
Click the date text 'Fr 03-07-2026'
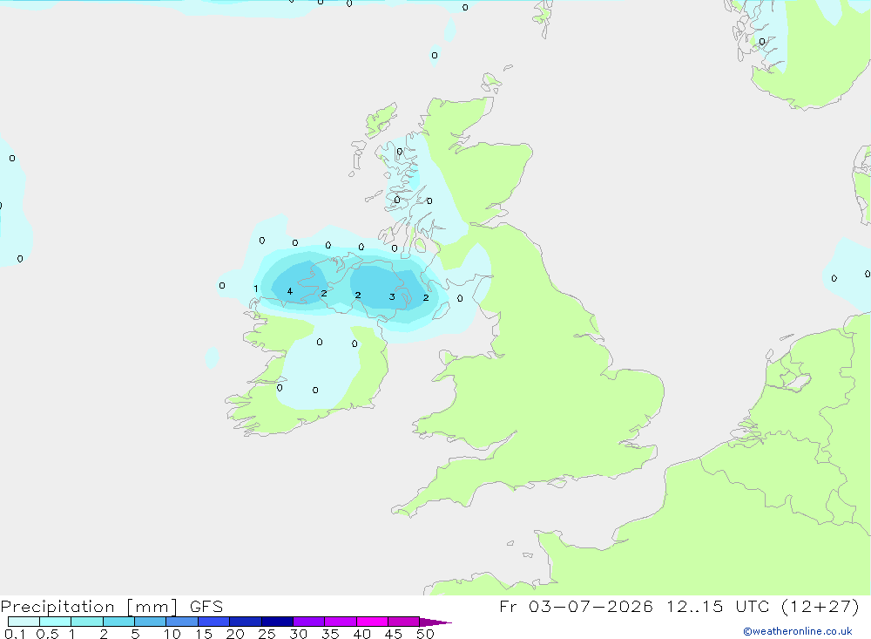click(x=576, y=606)
